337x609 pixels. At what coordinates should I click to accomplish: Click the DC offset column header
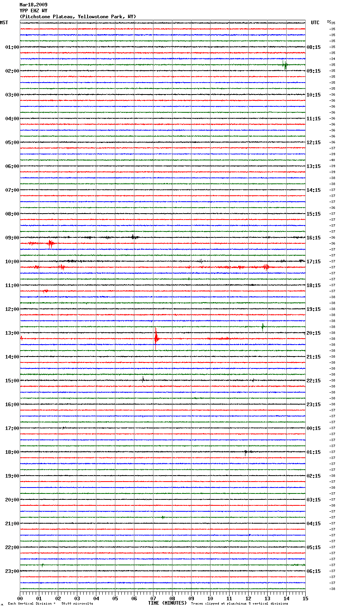tap(329, 21)
